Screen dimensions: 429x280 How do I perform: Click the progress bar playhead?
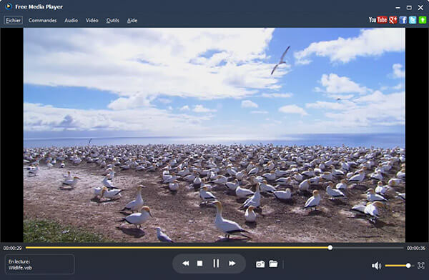point(330,247)
